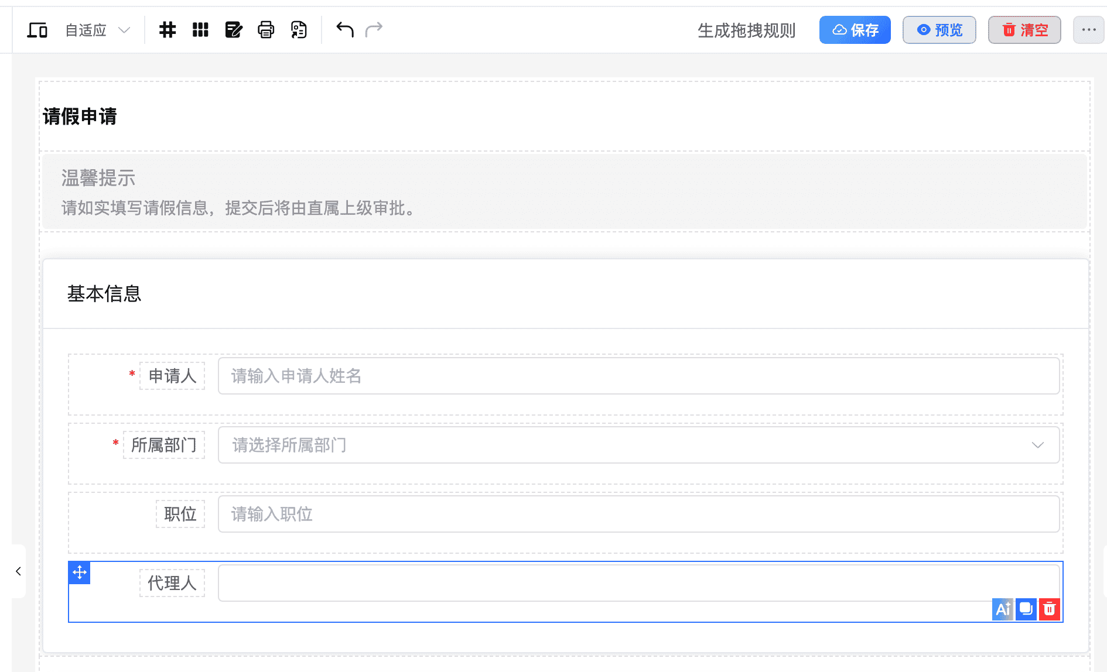This screenshot has width=1107, height=672.
Task: Click the 代理人 field label
Action: coord(172,583)
